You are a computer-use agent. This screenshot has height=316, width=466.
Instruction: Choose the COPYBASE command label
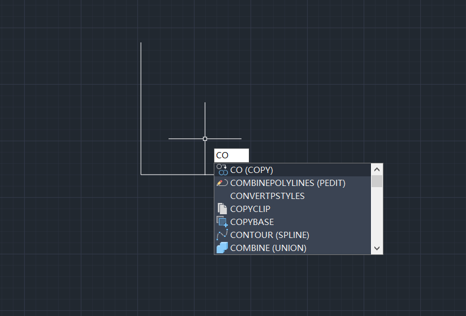(252, 222)
